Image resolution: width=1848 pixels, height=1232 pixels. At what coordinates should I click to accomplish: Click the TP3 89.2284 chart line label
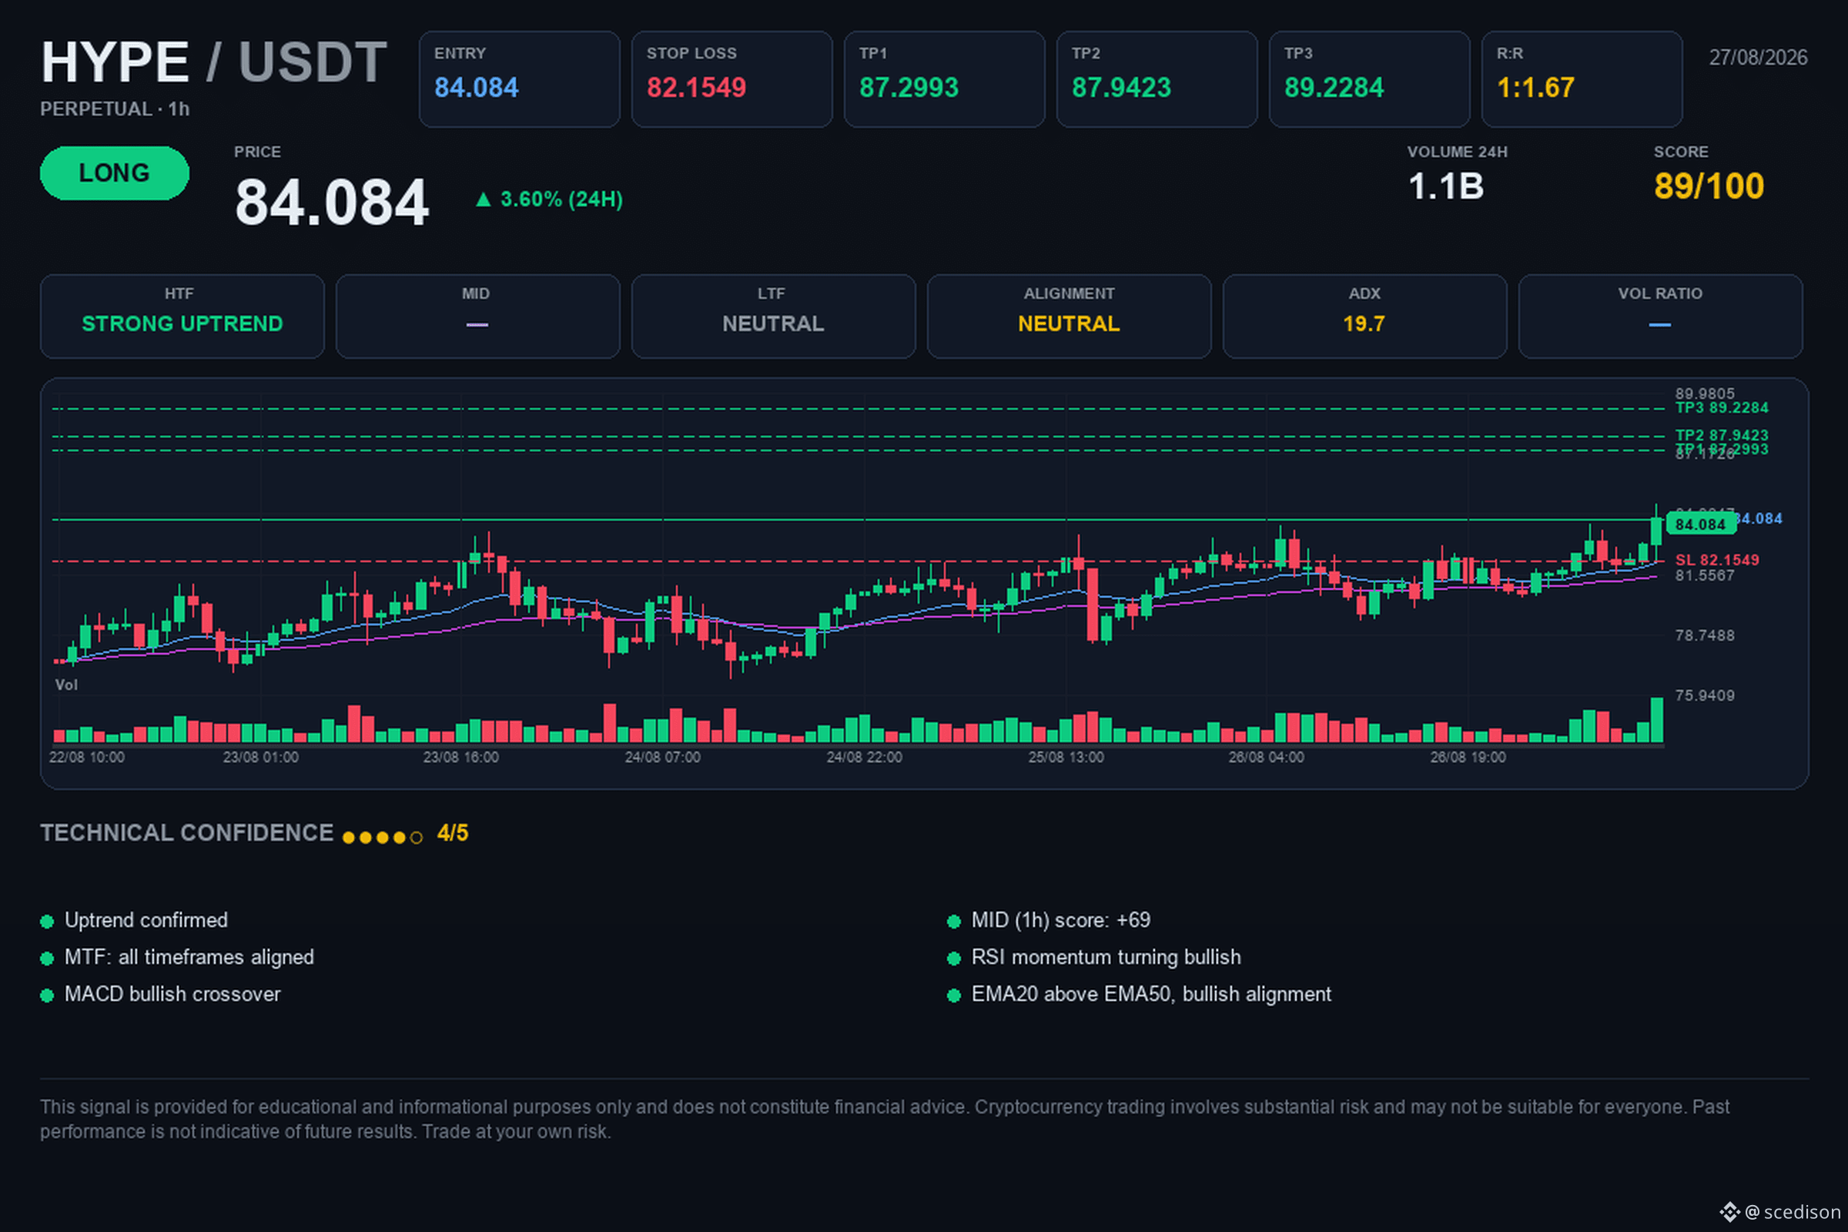tap(1722, 408)
